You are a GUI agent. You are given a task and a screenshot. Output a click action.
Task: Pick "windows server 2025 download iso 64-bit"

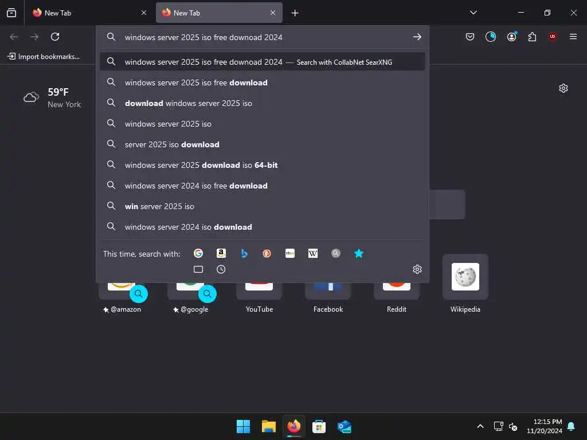click(263, 165)
